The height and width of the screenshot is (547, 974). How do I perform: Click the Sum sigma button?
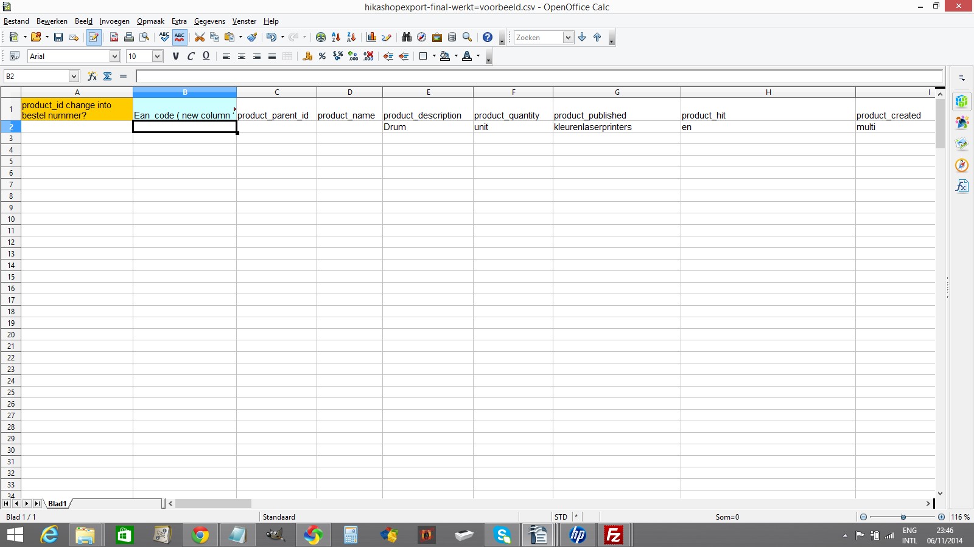point(107,76)
